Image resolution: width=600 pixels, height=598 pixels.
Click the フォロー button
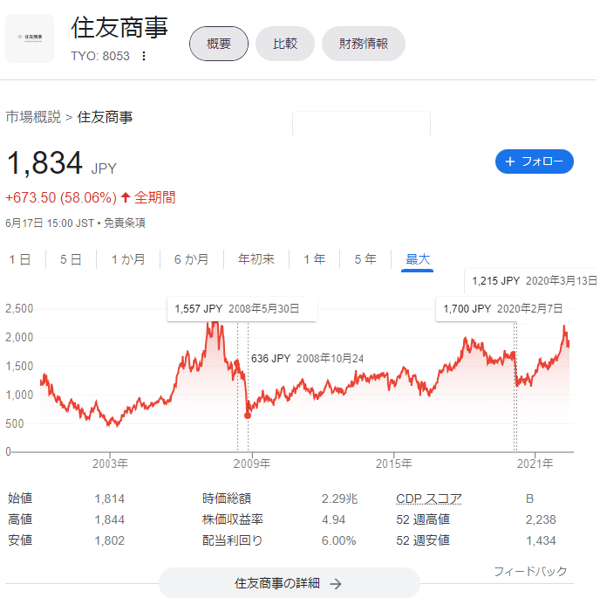tap(535, 162)
